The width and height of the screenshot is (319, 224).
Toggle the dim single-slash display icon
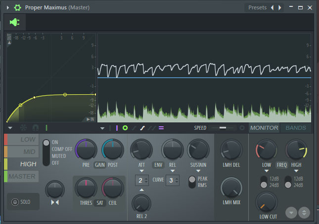click(x=134, y=128)
